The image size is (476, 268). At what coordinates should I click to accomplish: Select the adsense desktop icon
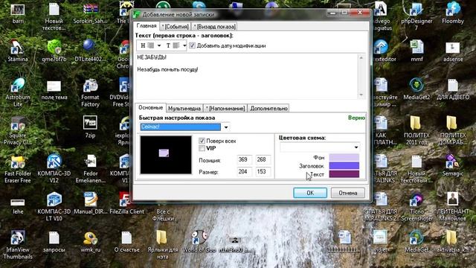coord(453,51)
